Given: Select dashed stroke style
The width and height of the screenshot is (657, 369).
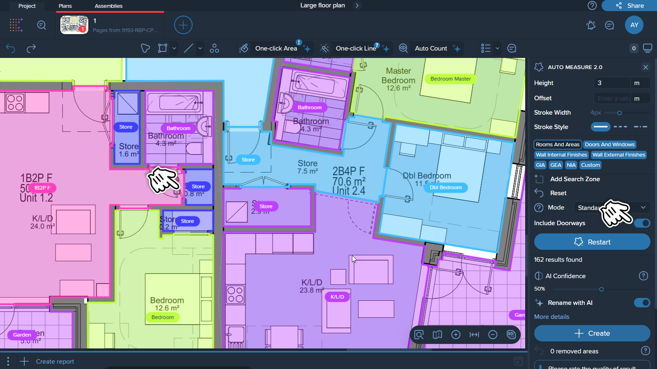Looking at the screenshot, I should coord(620,127).
